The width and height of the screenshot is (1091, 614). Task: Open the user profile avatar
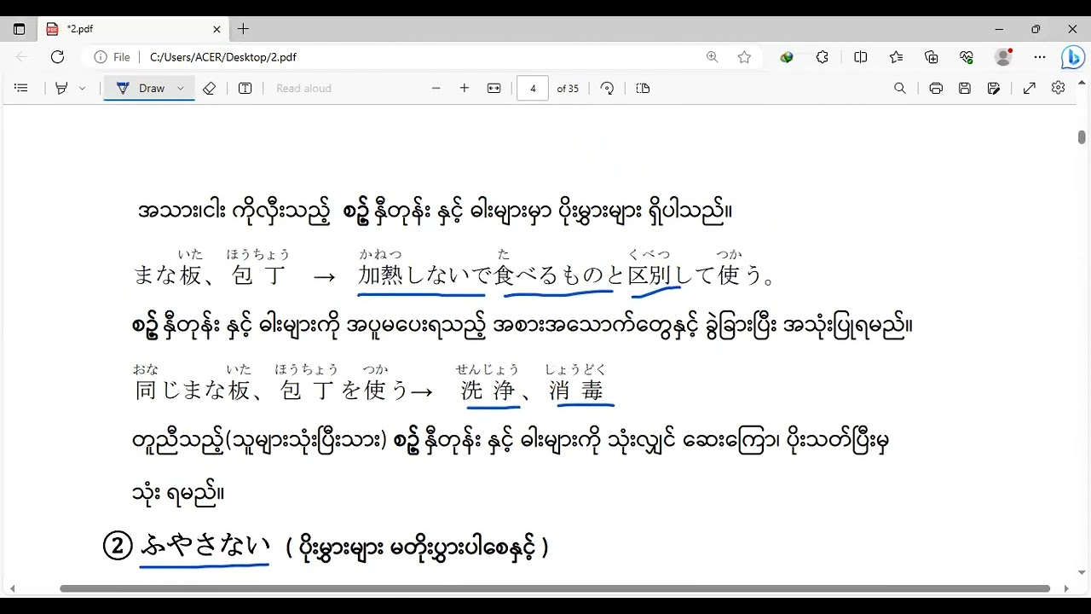point(1003,57)
